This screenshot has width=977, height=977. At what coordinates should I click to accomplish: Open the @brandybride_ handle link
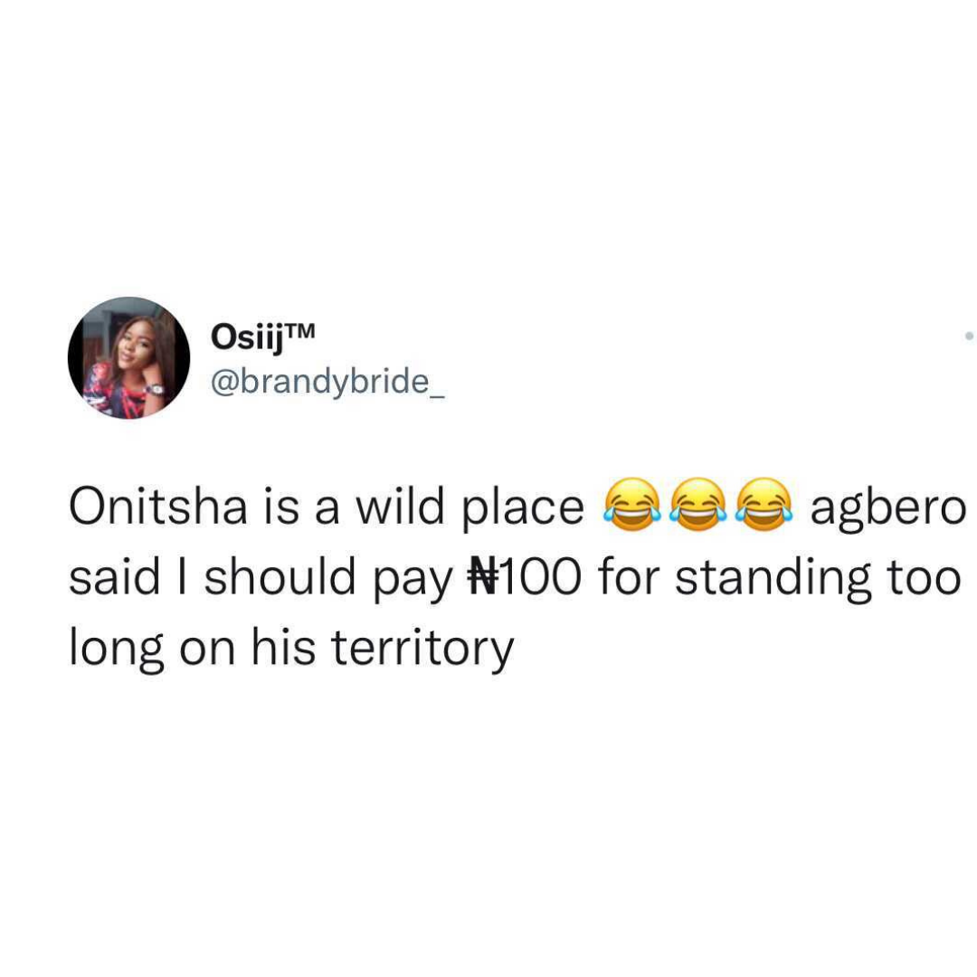tap(327, 382)
